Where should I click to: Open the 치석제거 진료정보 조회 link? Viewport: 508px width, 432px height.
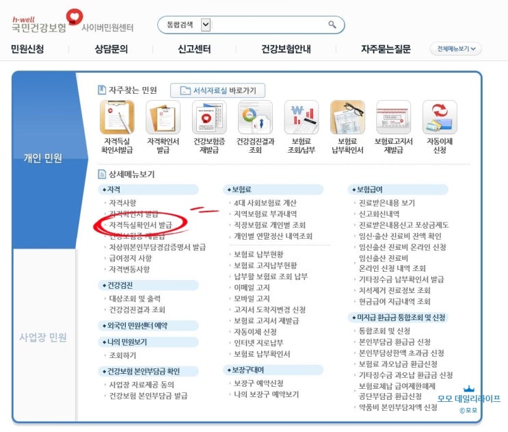pyautogui.click(x=395, y=290)
